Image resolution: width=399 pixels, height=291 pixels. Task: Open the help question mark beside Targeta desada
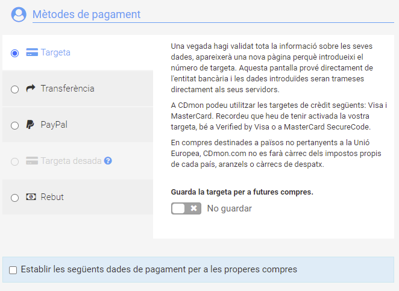pyautogui.click(x=108, y=161)
